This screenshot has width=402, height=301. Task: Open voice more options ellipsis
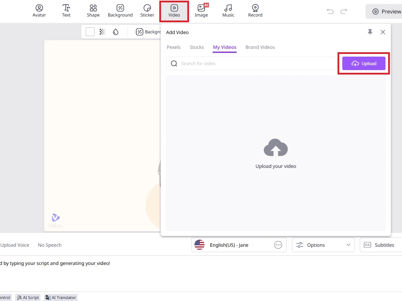(278, 245)
